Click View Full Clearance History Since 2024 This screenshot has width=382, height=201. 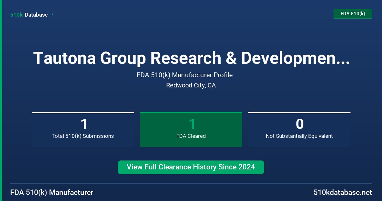[191, 167]
